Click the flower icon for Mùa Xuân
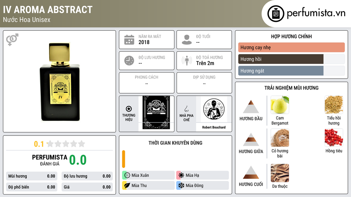351x197 pixels. click(127, 175)
